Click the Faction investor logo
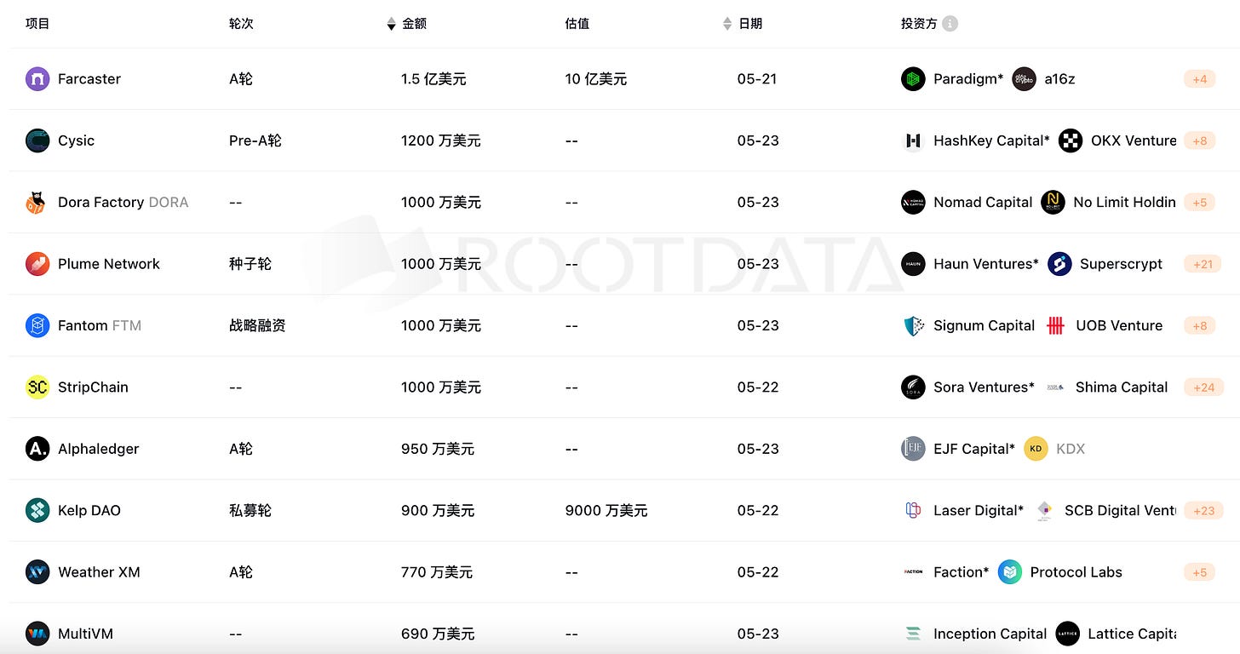 pyautogui.click(x=913, y=572)
